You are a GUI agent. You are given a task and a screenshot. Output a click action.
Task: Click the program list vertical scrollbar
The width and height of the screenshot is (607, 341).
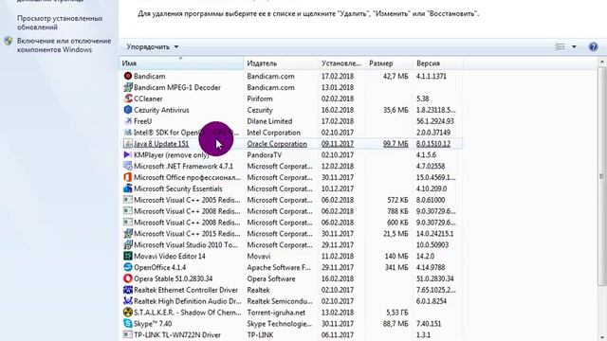click(x=602, y=176)
